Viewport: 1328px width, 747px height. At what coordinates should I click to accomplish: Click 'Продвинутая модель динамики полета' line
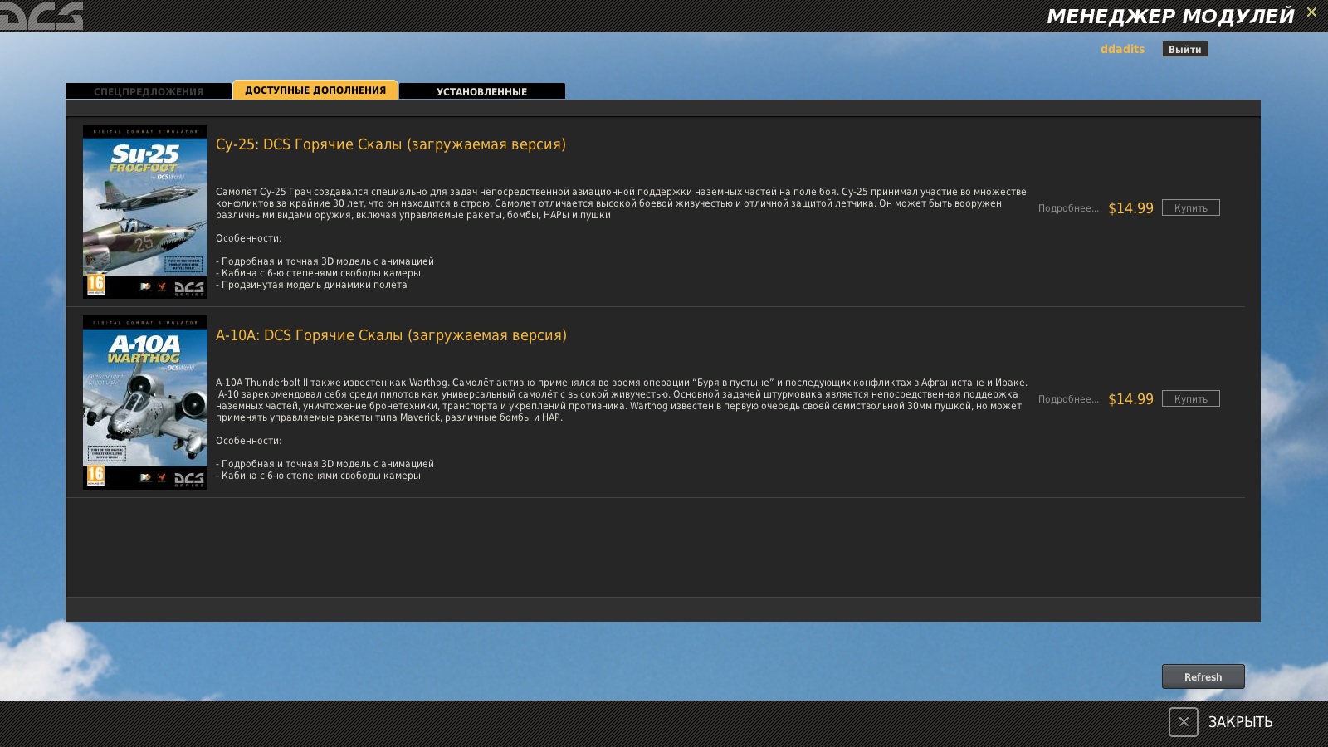pos(311,285)
